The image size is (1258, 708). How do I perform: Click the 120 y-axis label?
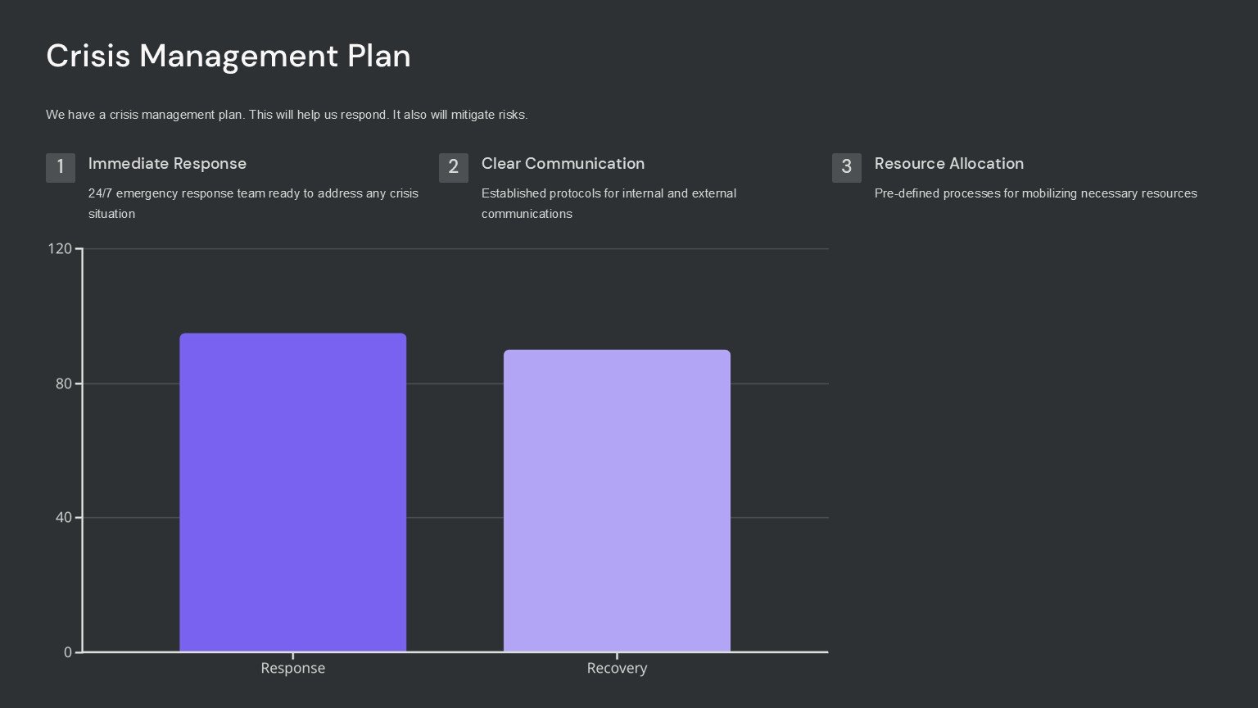60,249
